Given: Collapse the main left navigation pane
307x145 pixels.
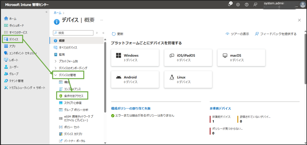Looking at the screenshot, I should coord(47,12).
